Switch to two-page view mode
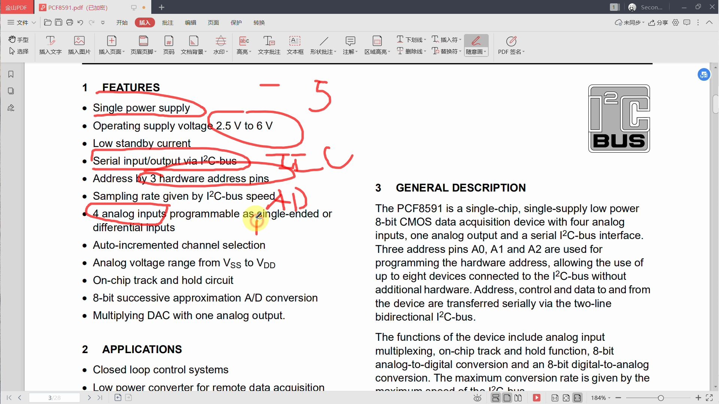Image resolution: width=719 pixels, height=404 pixels. click(x=518, y=398)
